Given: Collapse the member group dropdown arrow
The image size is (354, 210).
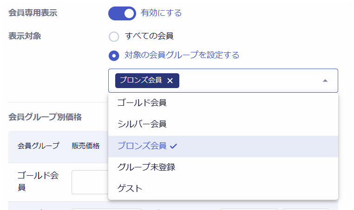Looking at the screenshot, I should [x=325, y=81].
